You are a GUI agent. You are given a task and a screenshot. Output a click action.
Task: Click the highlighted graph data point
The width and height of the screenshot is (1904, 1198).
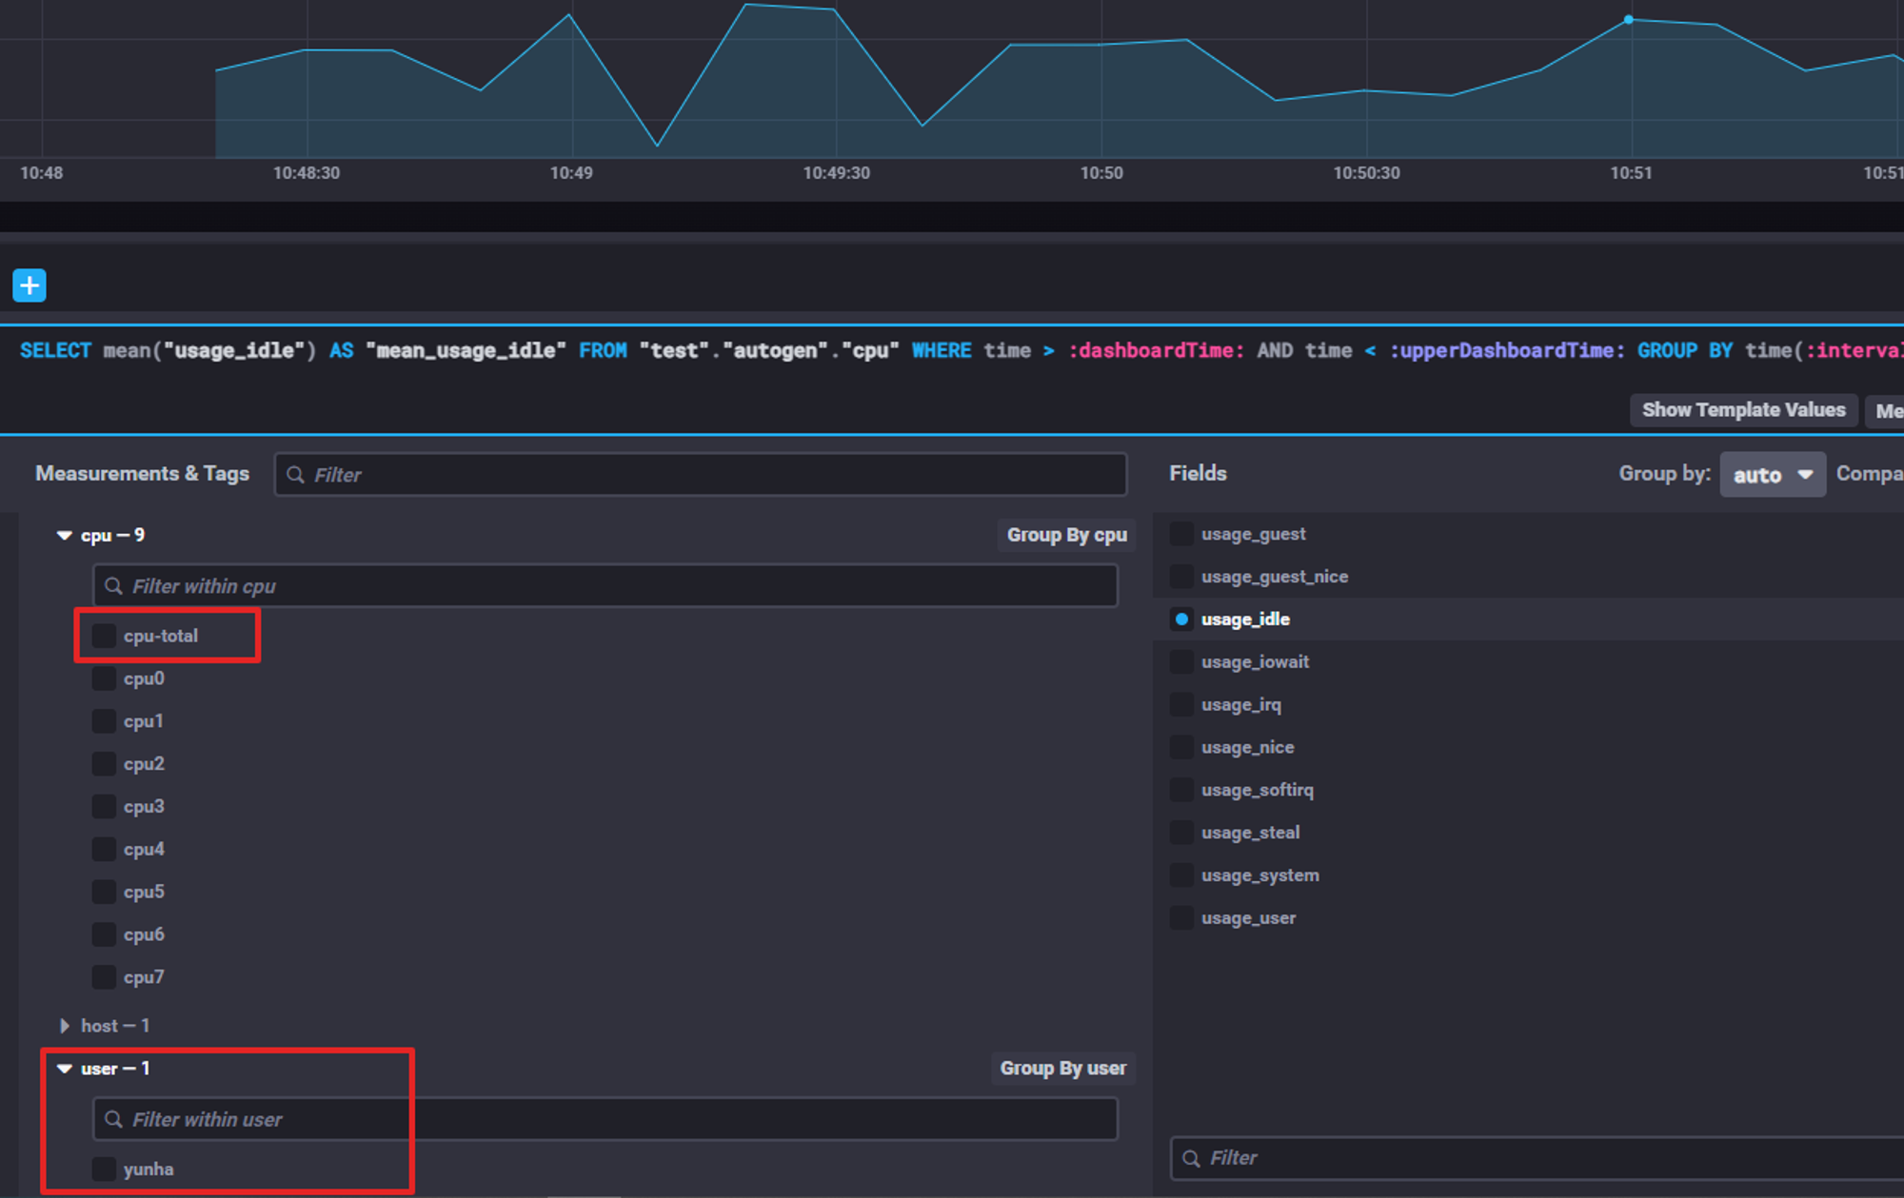pos(1629,19)
